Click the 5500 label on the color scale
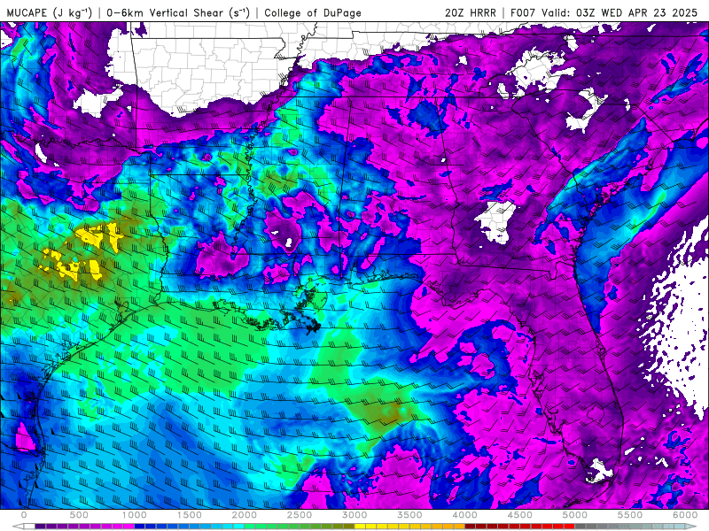The height and width of the screenshot is (531, 709). click(x=630, y=515)
